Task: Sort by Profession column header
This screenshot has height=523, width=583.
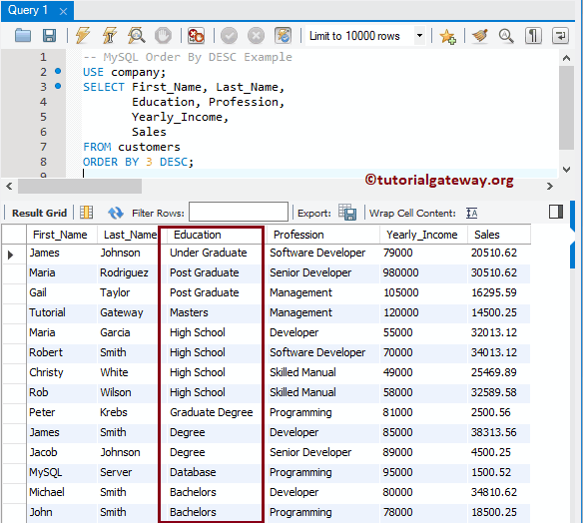Action: tap(322, 235)
